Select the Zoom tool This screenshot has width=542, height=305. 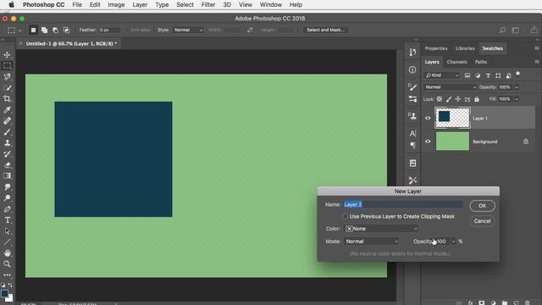(8, 264)
